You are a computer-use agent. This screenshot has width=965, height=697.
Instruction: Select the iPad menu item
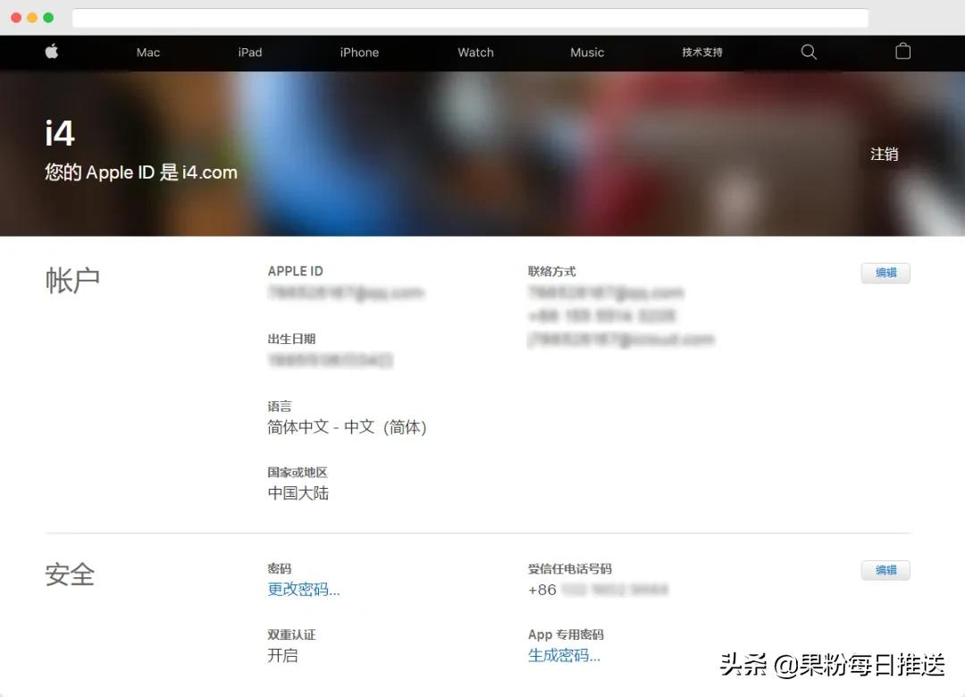tap(249, 52)
